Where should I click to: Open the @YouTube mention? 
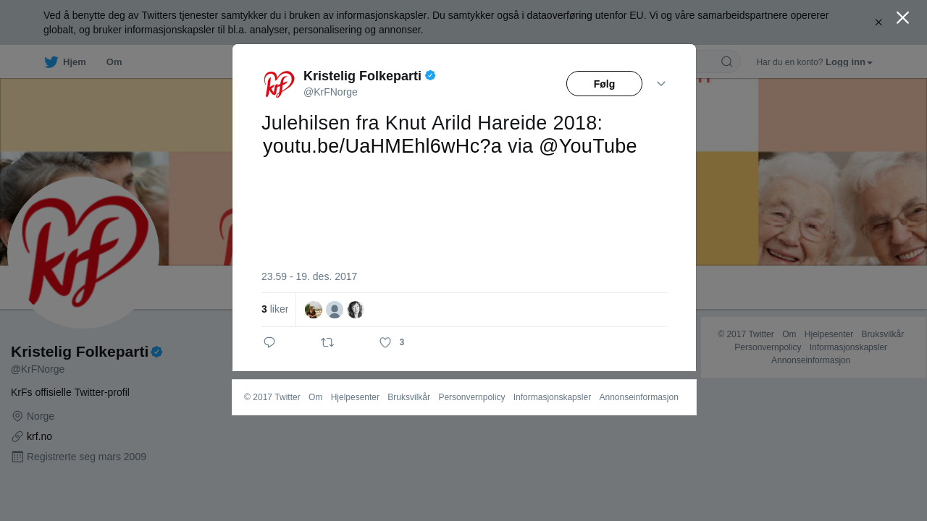[x=587, y=146]
